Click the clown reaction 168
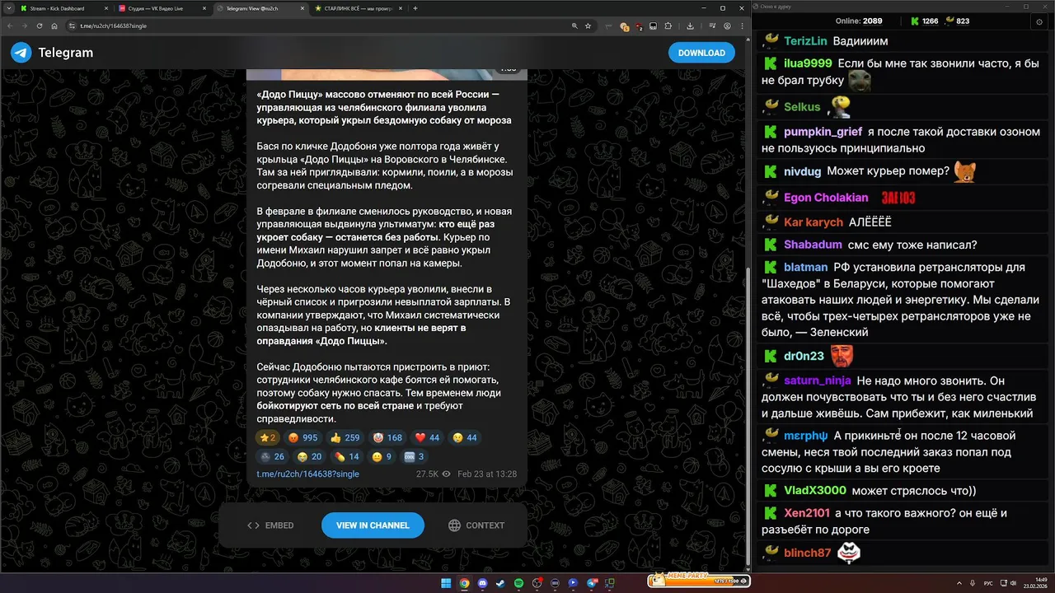The height and width of the screenshot is (593, 1055). 387,438
